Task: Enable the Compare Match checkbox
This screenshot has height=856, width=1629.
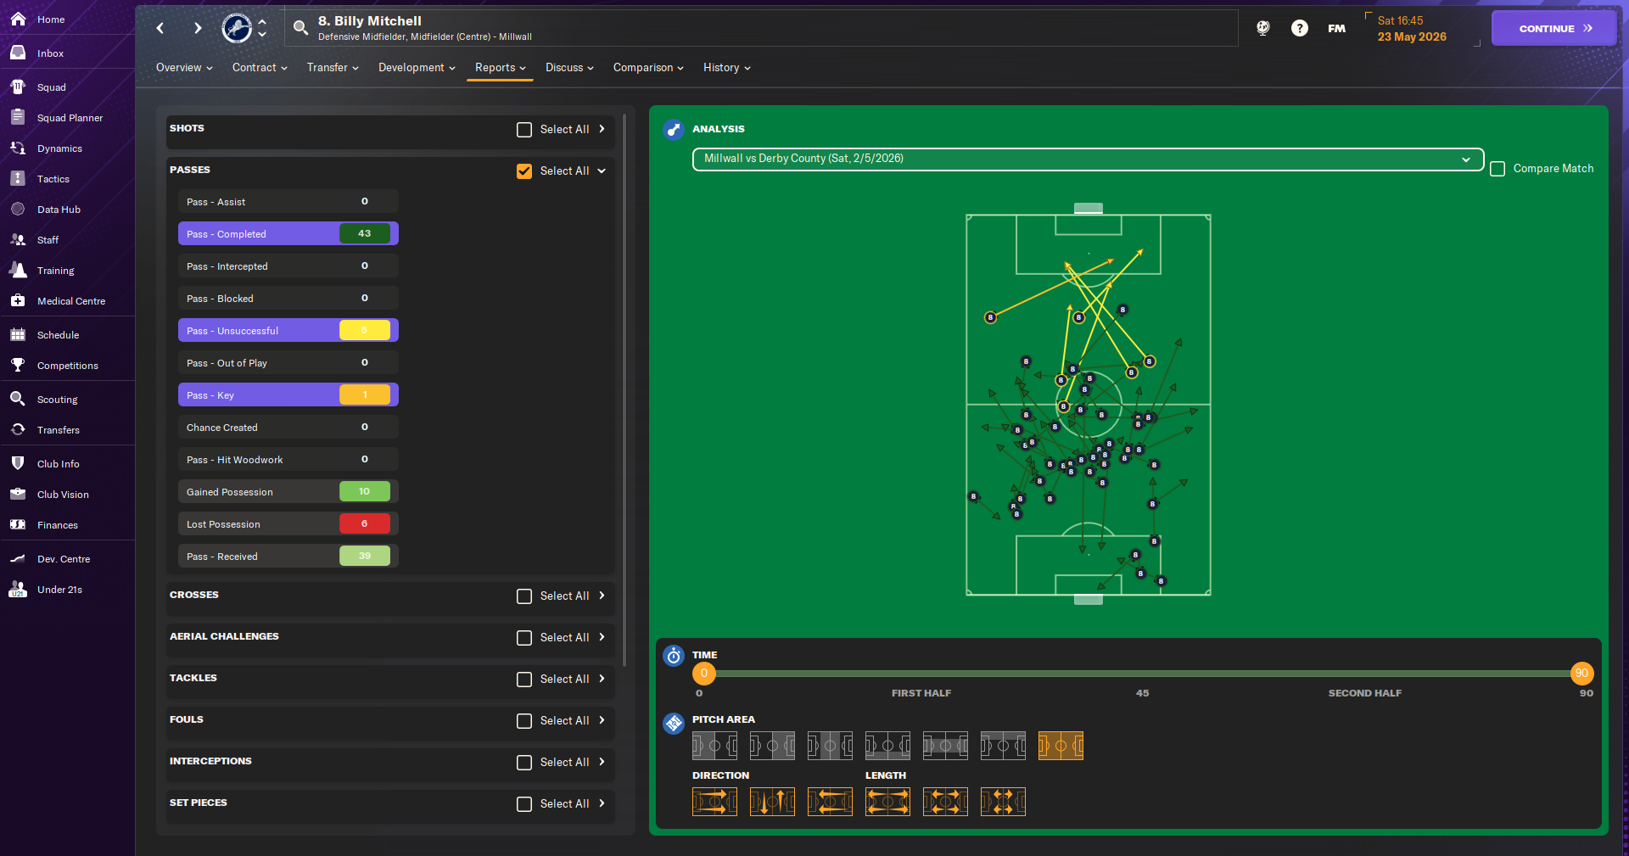Action: pyautogui.click(x=1497, y=169)
